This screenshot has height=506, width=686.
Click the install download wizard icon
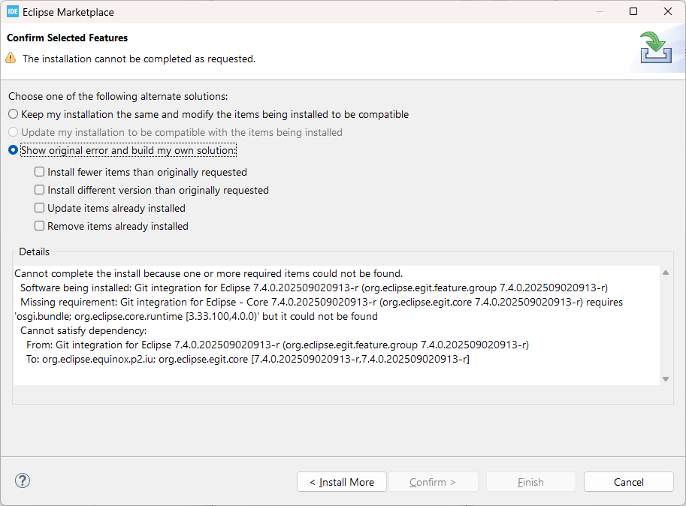point(656,49)
